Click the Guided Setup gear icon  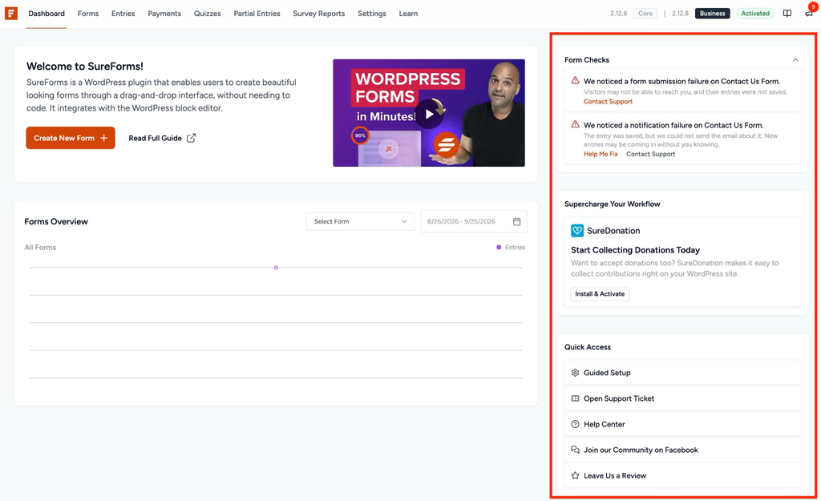575,373
